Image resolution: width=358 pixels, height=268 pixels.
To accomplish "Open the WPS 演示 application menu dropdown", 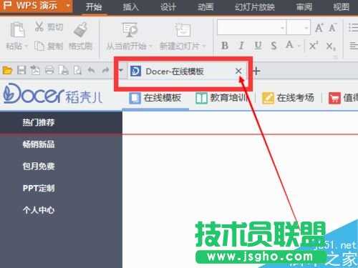I will coord(68,5).
